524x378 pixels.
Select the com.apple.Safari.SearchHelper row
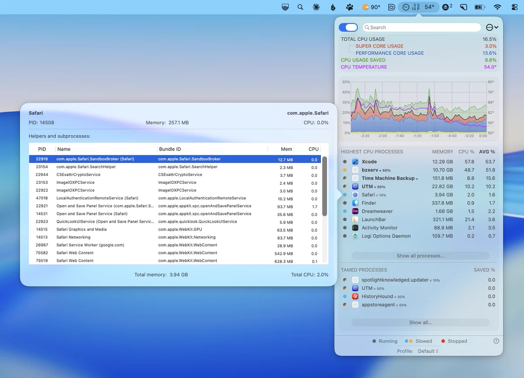175,167
